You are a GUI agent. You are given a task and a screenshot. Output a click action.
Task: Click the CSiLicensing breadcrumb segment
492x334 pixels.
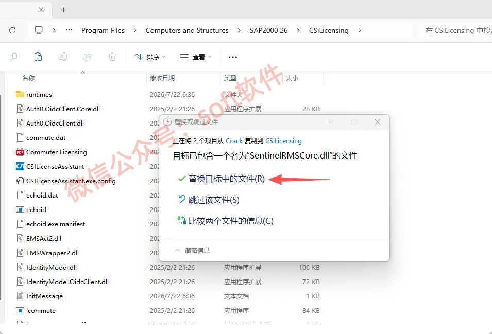(x=329, y=30)
